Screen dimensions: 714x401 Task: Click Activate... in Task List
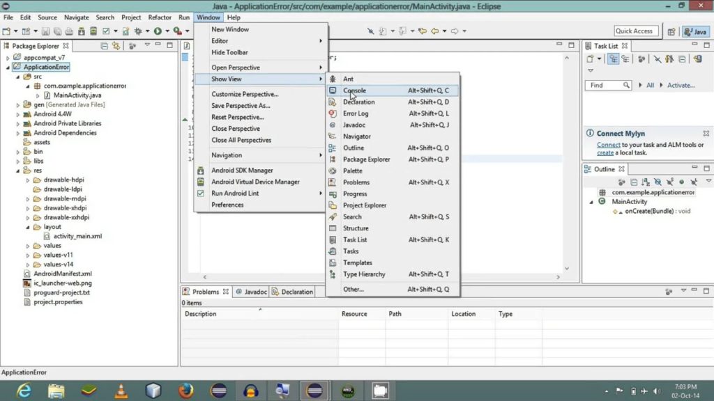click(x=681, y=85)
